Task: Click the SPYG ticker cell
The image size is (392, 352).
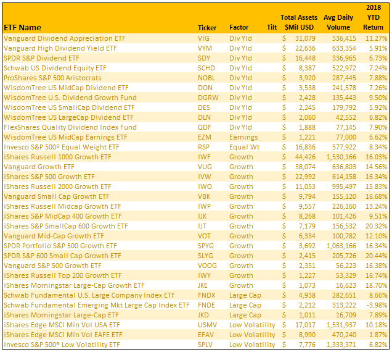Action: (205, 246)
